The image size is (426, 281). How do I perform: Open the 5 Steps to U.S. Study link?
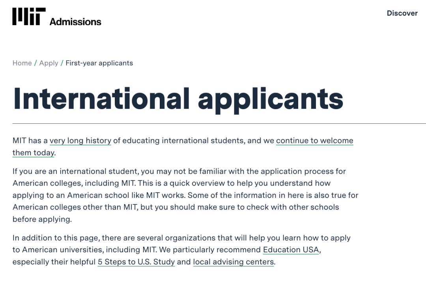136,262
